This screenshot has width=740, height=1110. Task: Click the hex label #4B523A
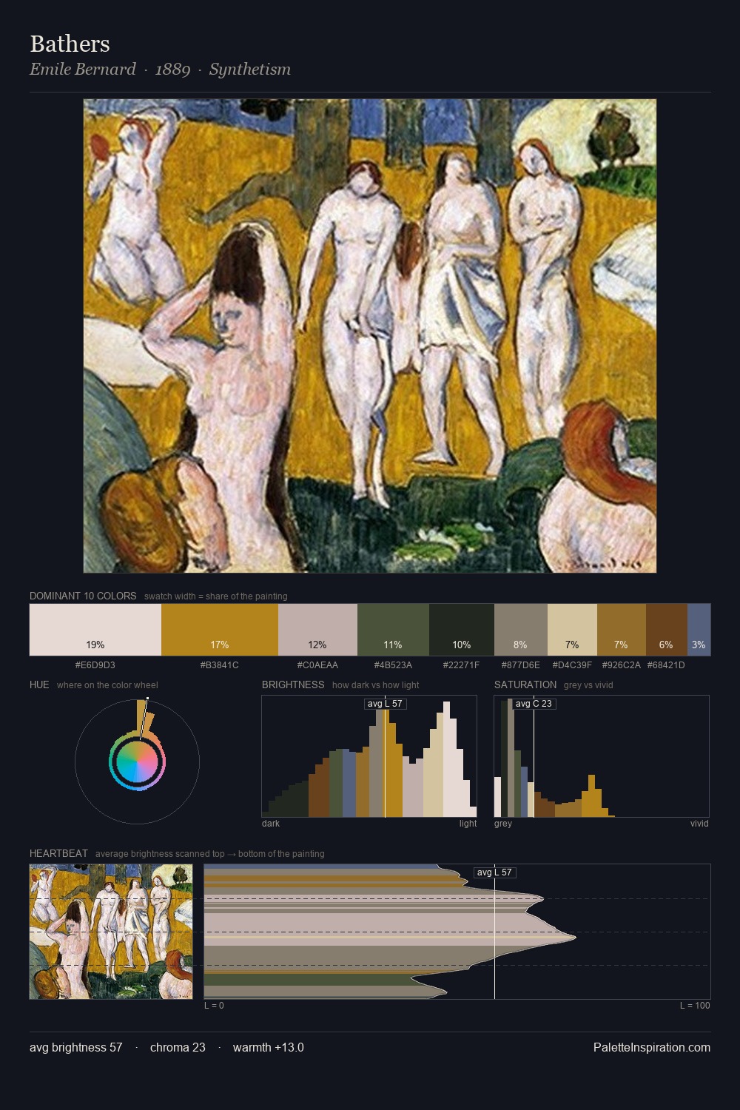[393, 665]
